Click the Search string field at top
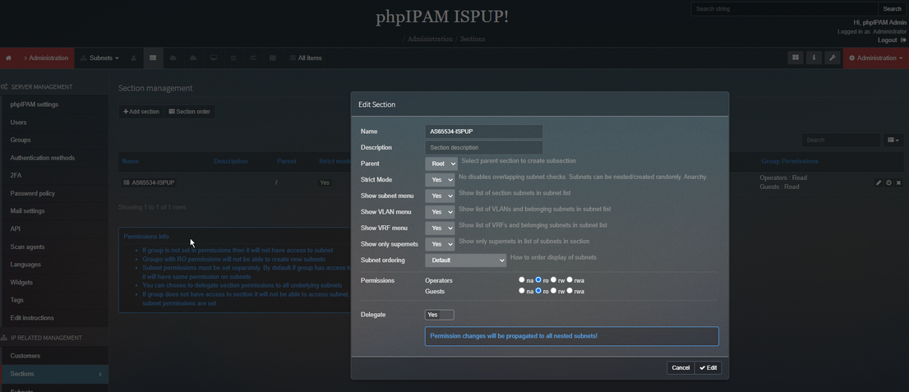The width and height of the screenshot is (909, 392). coord(784,9)
